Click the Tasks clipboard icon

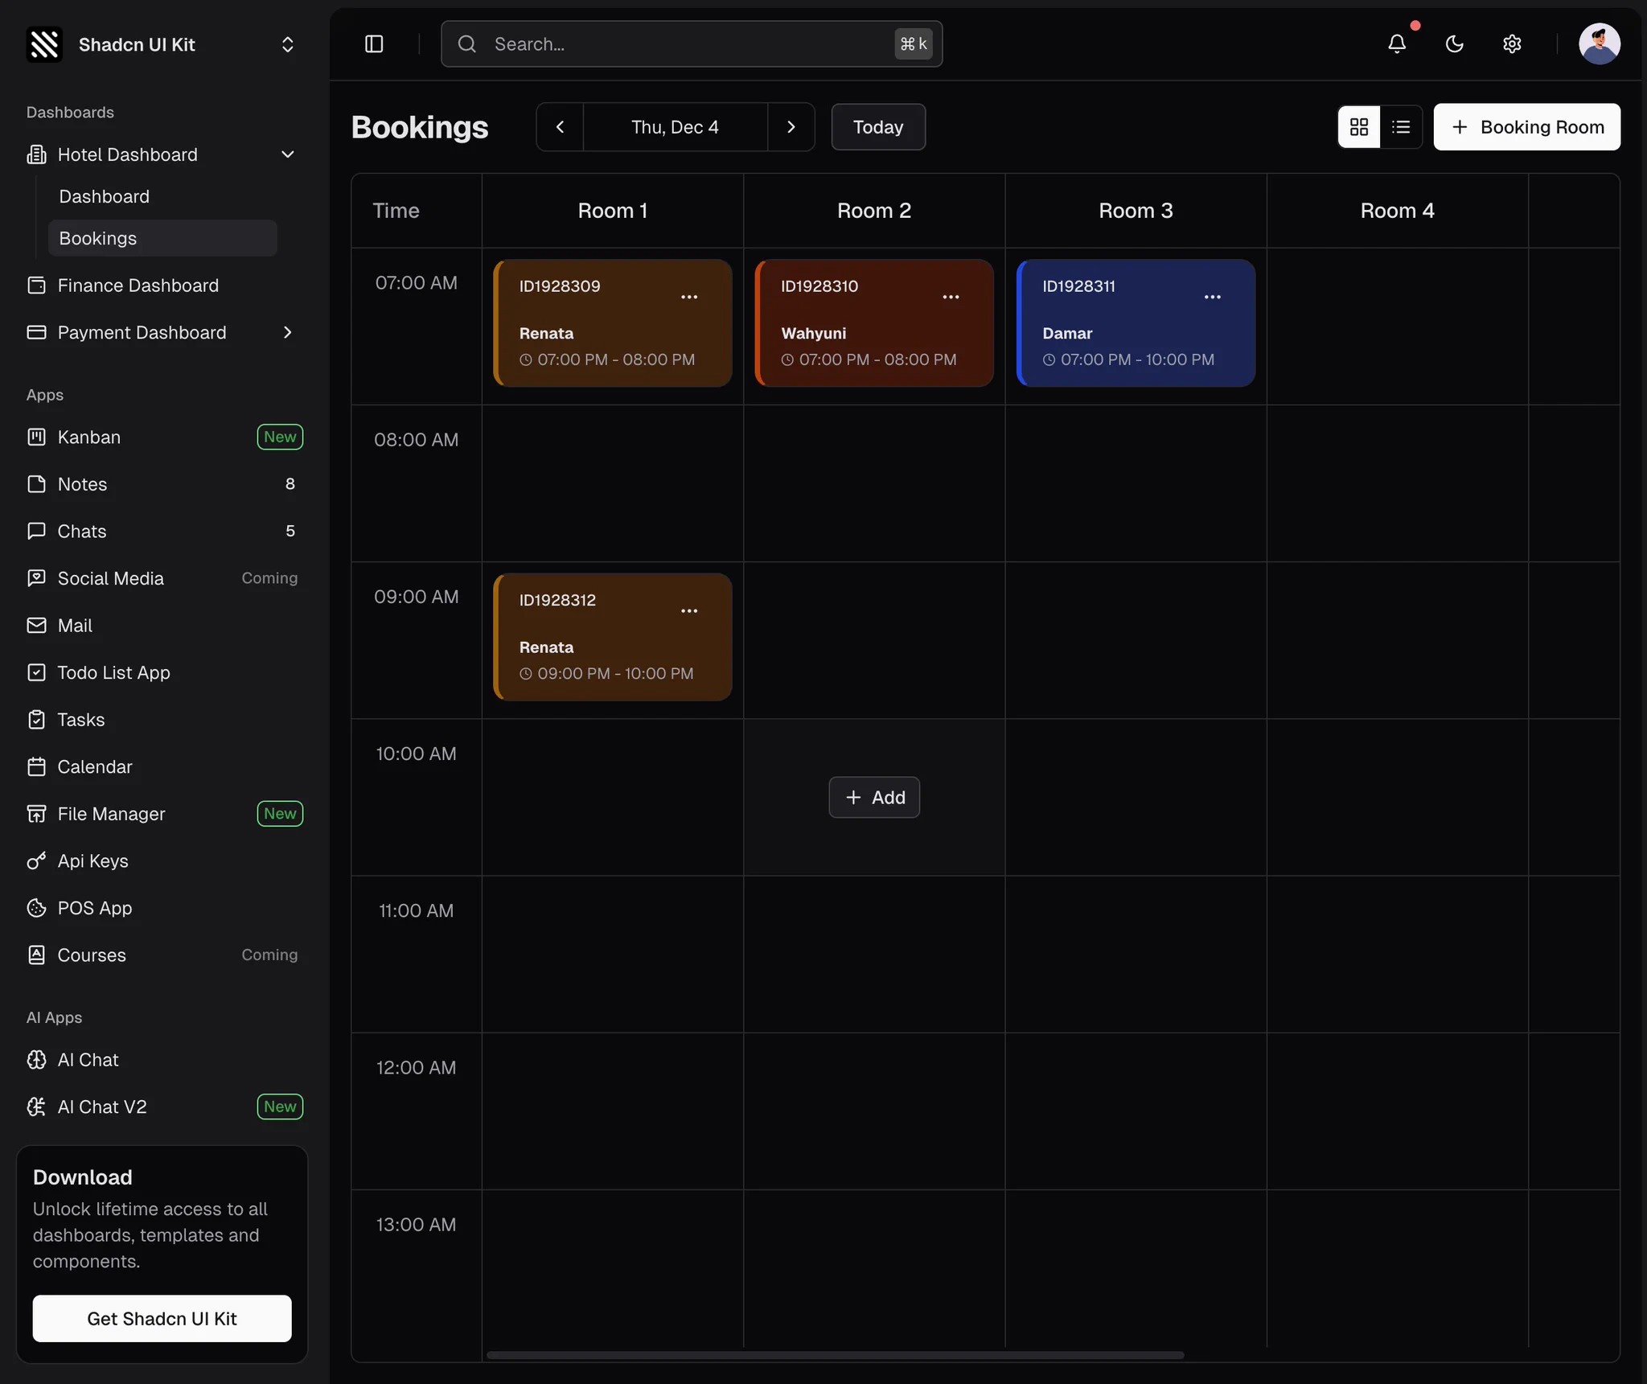[x=36, y=719]
